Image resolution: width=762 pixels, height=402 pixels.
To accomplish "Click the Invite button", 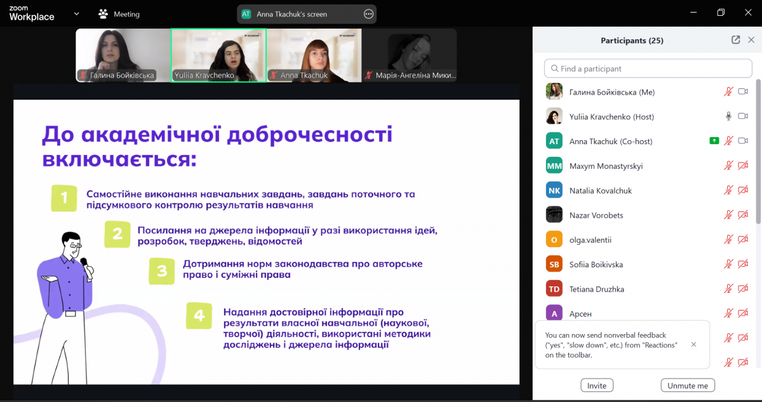I will click(596, 385).
